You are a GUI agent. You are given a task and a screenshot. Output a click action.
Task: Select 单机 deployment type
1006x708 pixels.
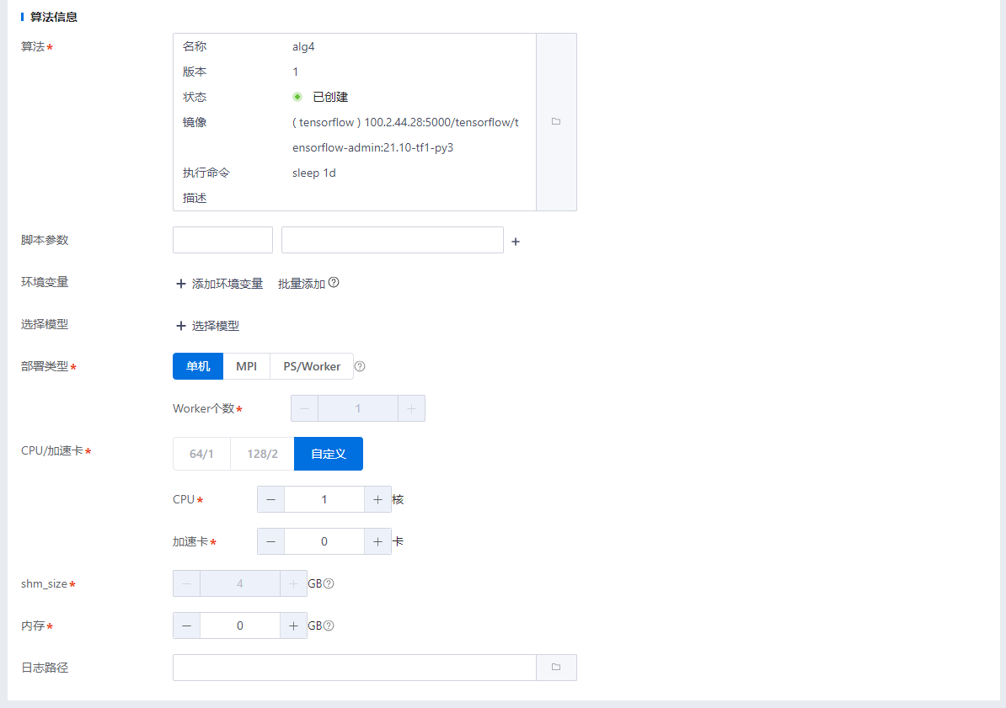tap(198, 366)
